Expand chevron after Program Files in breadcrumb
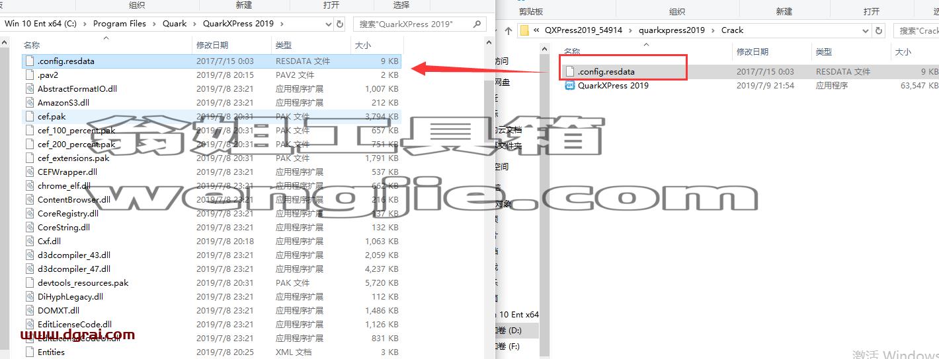This screenshot has height=359, width=939. click(154, 24)
